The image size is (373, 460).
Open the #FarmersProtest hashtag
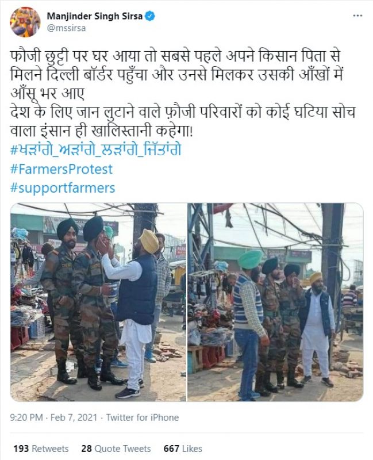coord(61,169)
